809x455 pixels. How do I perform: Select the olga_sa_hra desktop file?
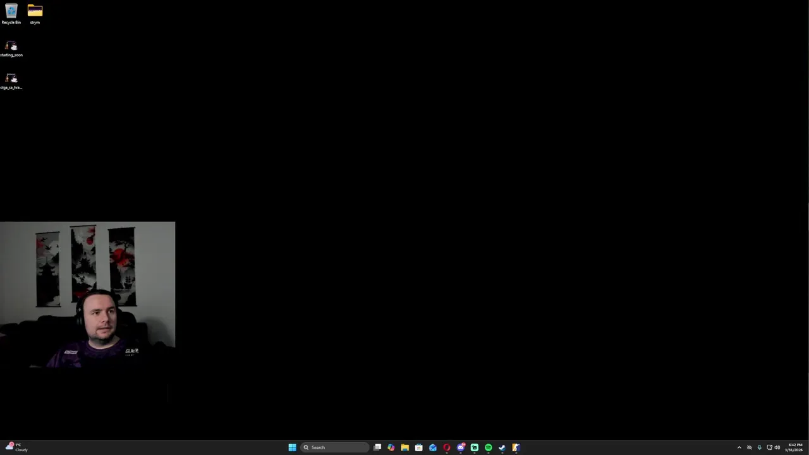11,81
